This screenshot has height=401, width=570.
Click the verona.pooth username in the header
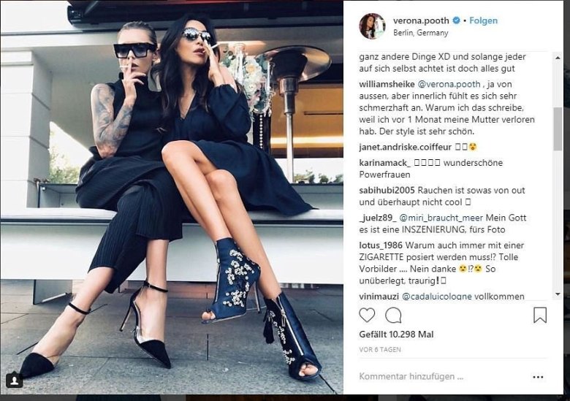coord(421,20)
